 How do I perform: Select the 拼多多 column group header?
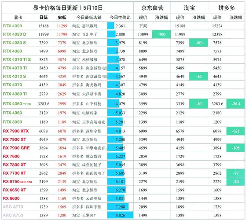[x=227, y=7]
